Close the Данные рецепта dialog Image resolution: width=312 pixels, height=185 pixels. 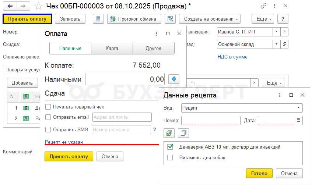(302, 95)
